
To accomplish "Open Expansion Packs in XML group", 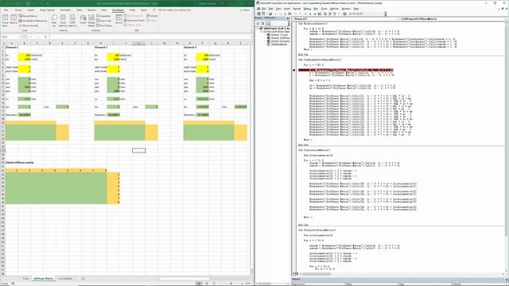I will click(134, 21).
